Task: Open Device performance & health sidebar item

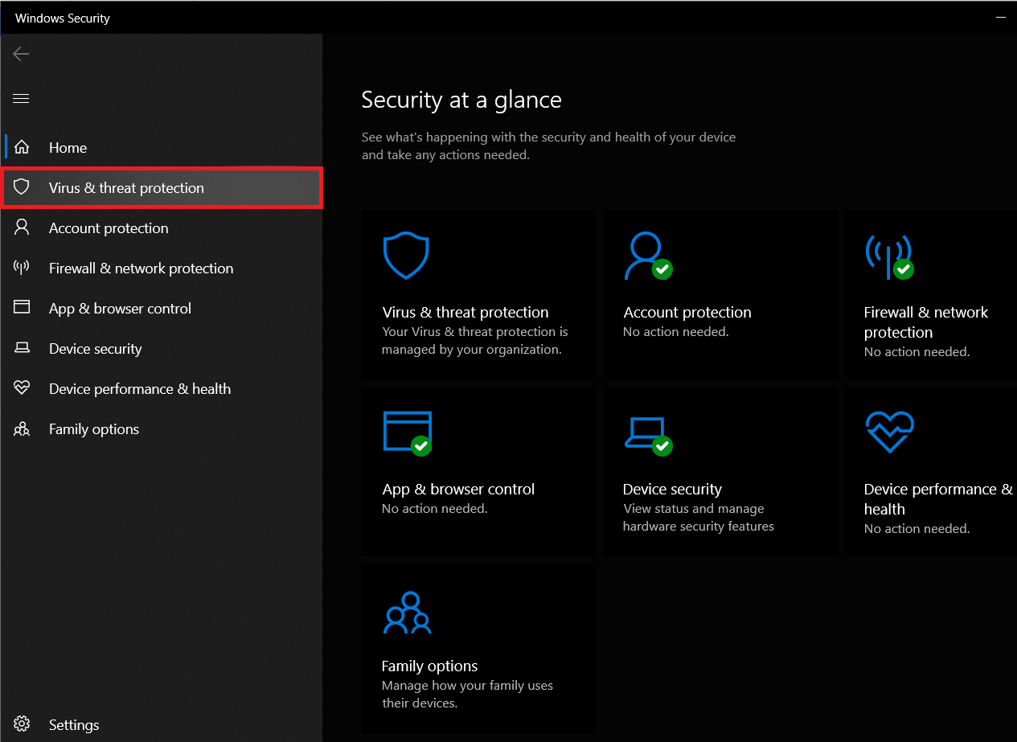Action: pos(162,389)
